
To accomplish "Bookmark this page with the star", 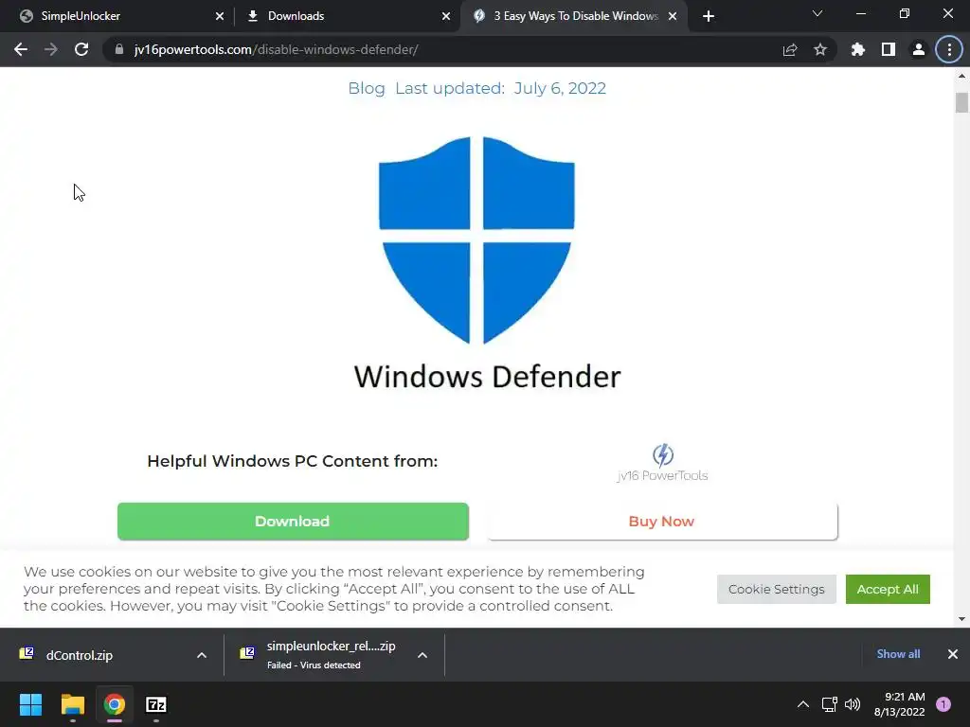I will point(820,49).
